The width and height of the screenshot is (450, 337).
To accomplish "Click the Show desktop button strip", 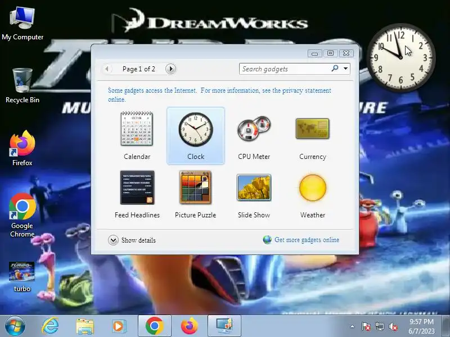I will coord(446,326).
